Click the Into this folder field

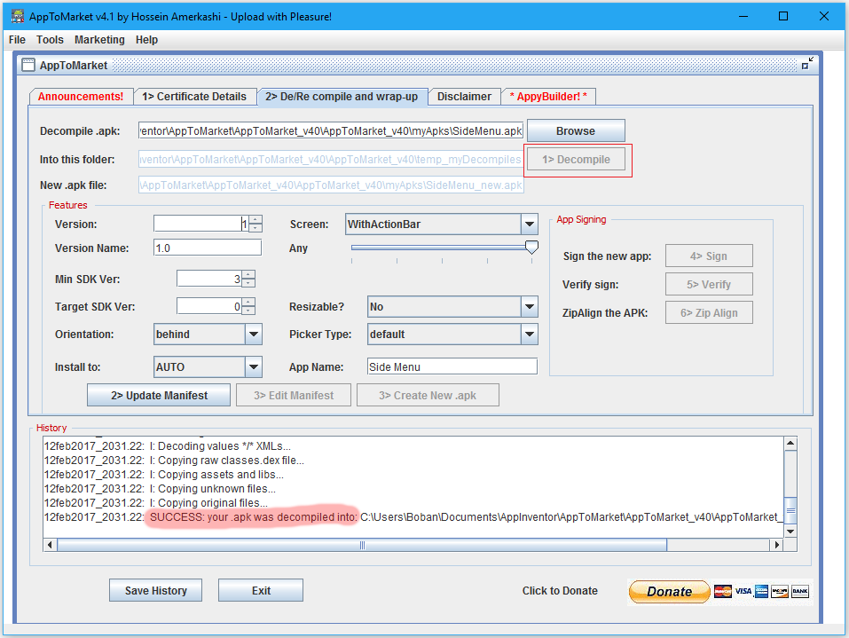[x=331, y=159]
